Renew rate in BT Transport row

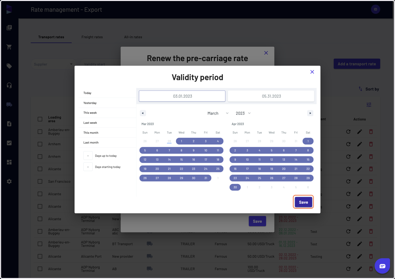click(x=348, y=244)
